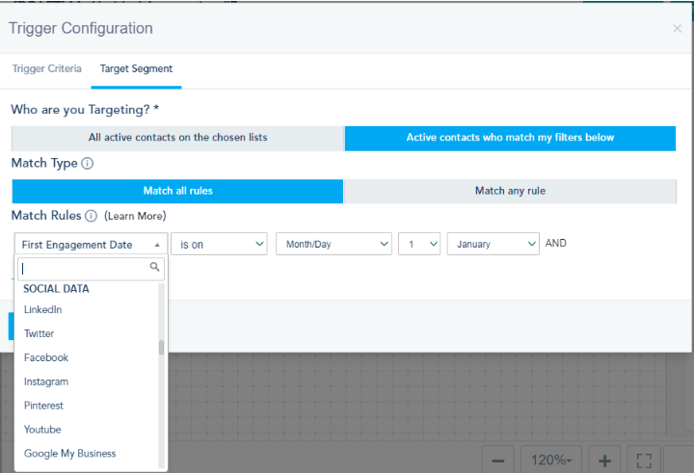Select All active contacts on chosen lists
694x473 pixels.
click(x=177, y=138)
